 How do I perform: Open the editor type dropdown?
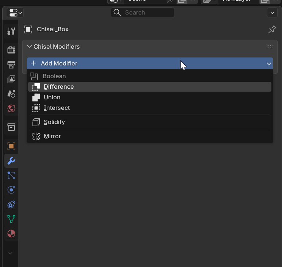click(15, 13)
